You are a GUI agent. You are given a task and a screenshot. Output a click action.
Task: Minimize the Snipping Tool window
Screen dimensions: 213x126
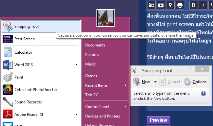[x=181, y=70]
